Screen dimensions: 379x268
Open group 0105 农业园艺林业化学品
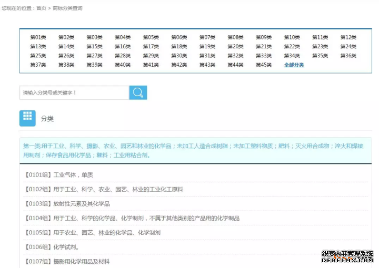(92, 232)
